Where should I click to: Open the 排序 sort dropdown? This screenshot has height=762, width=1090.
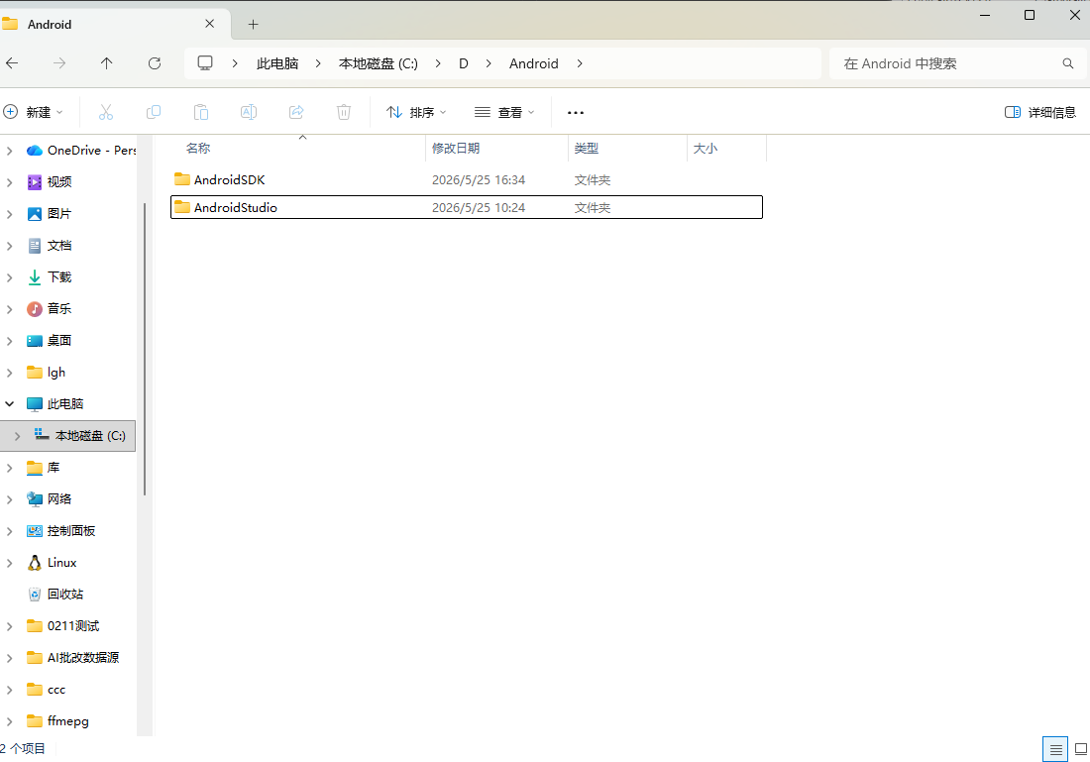416,112
